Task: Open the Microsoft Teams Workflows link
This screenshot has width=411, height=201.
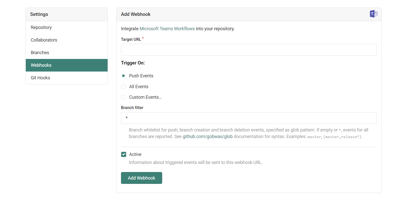Action: [167, 29]
